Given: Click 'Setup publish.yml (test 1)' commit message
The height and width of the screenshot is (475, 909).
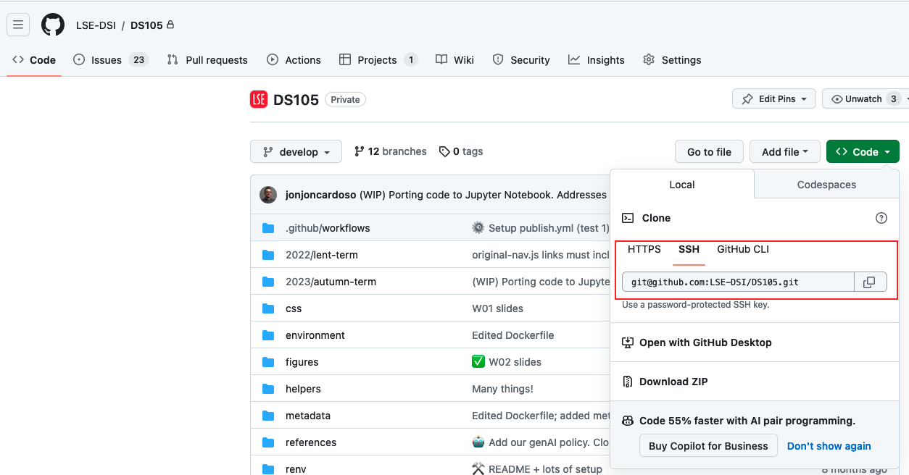Looking at the screenshot, I should tap(541, 228).
